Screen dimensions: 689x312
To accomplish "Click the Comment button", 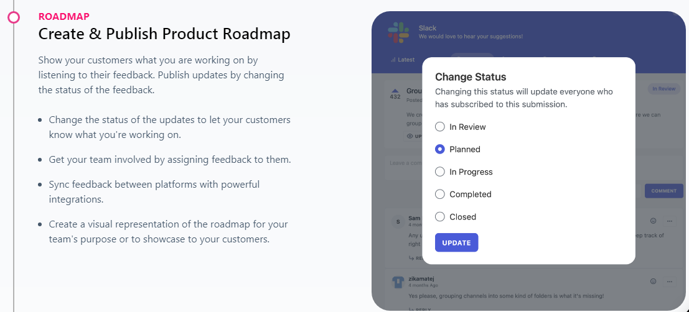I will (663, 191).
